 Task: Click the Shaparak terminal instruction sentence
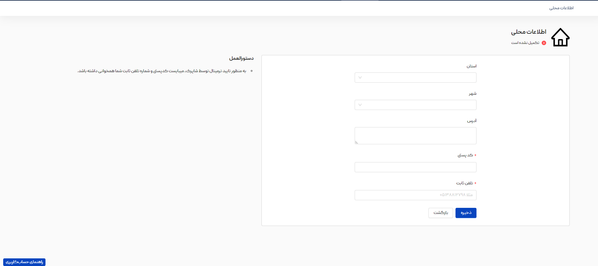point(162,71)
